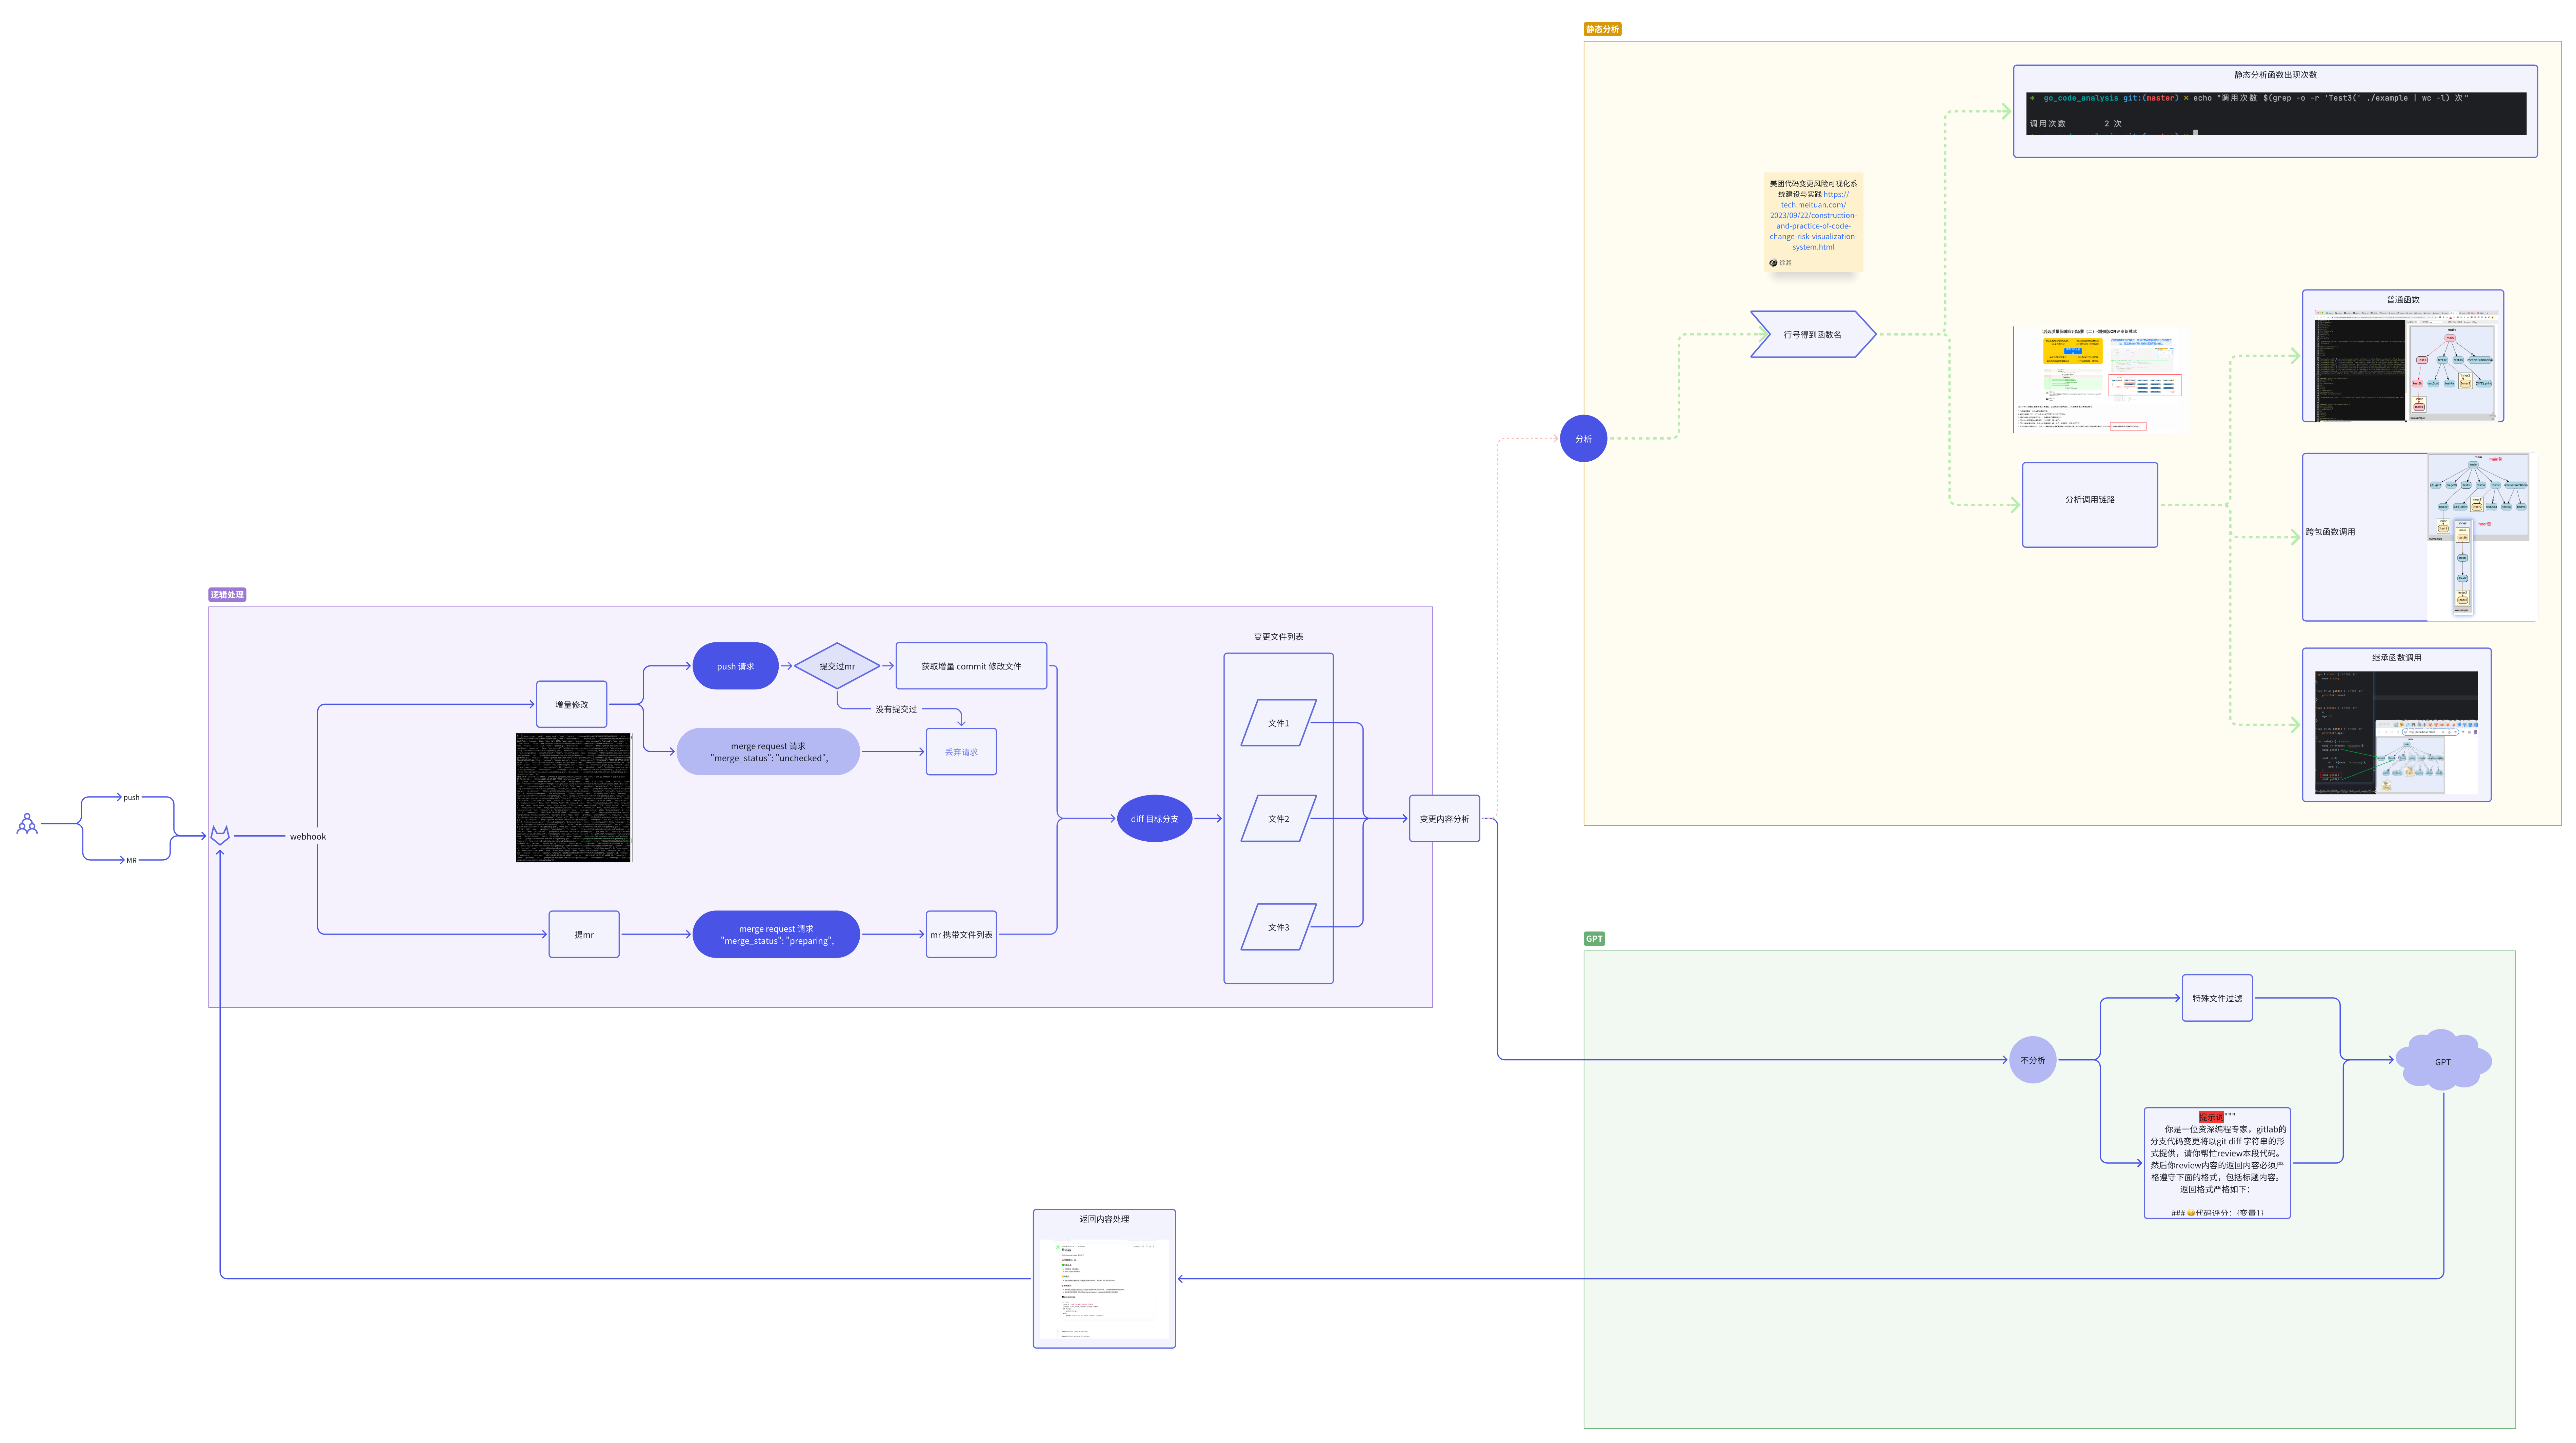Click the GitLab fox logo icon
This screenshot has width=2576, height=1443.
220,835
